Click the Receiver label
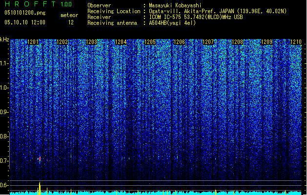The width and height of the screenshot is (307, 195). click(x=99, y=17)
